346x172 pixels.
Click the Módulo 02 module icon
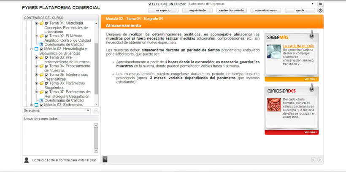36,49
